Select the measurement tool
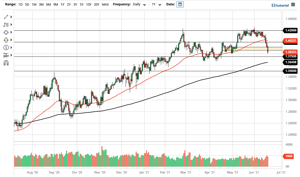The width and height of the screenshot is (300, 177). tap(6, 55)
